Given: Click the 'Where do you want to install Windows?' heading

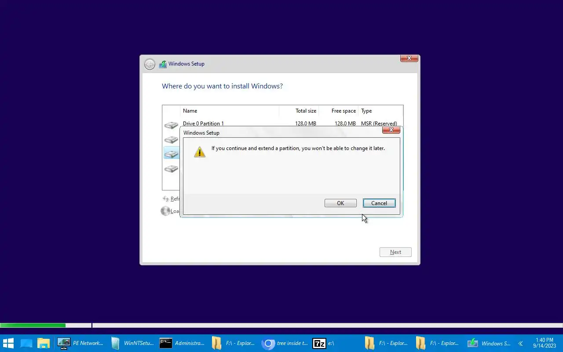Looking at the screenshot, I should [222, 86].
